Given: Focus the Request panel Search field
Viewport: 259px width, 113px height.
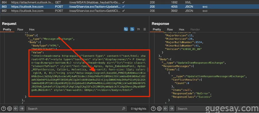Looking at the screenshot, I should tap(76, 108).
